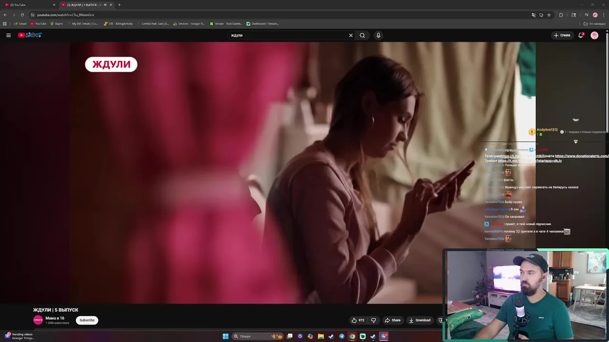Click the ЖДУЛИ | 5 ВЫПУСК video title

[56, 310]
